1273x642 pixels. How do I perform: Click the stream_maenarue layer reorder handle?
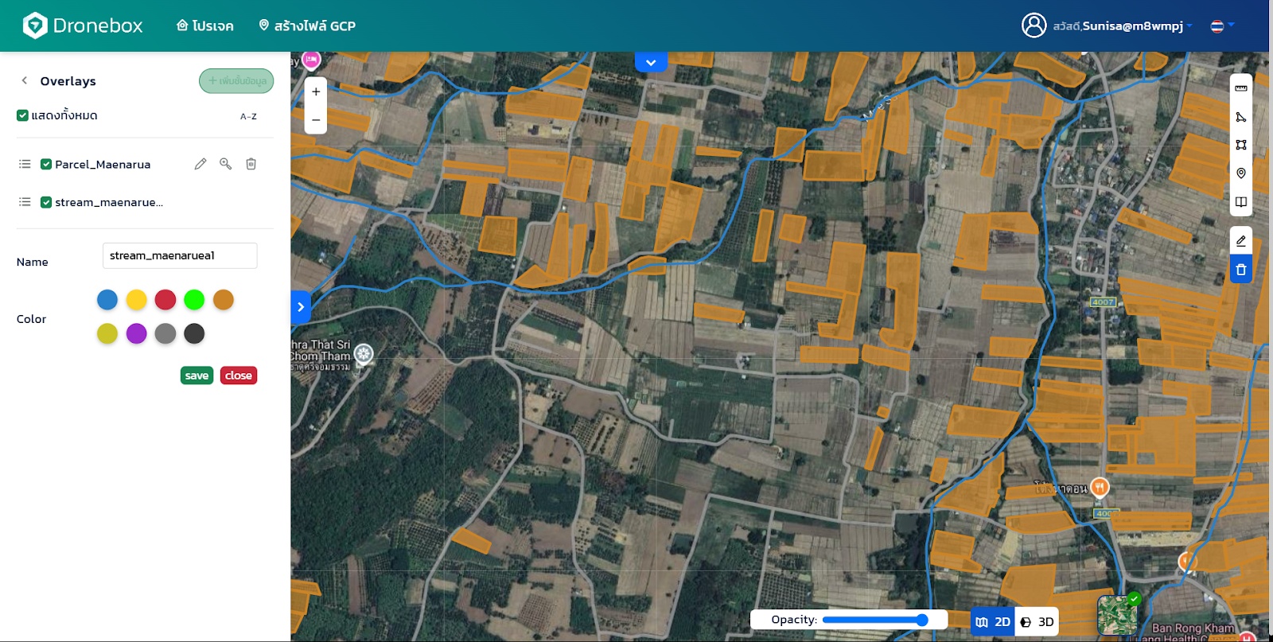(25, 202)
